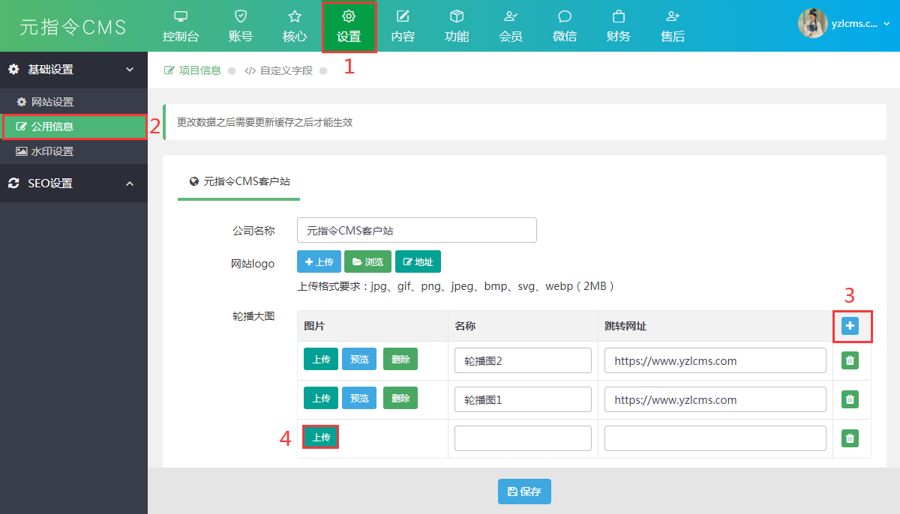Click 删除 in the 轮播图1 row

400,398
